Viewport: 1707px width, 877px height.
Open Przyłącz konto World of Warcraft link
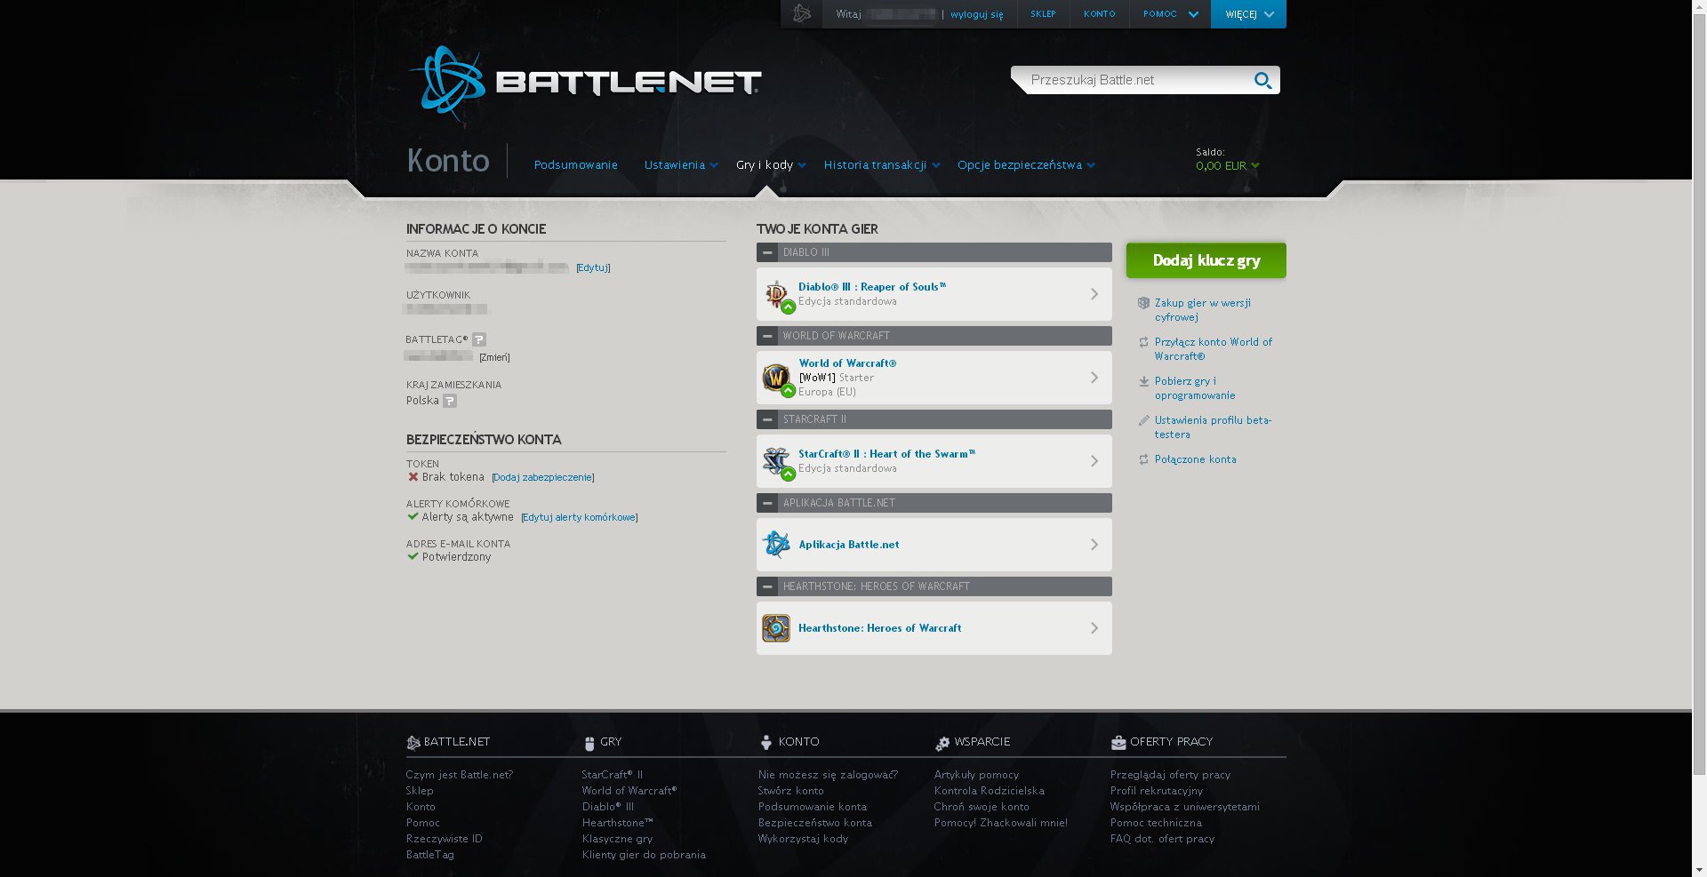click(x=1213, y=349)
